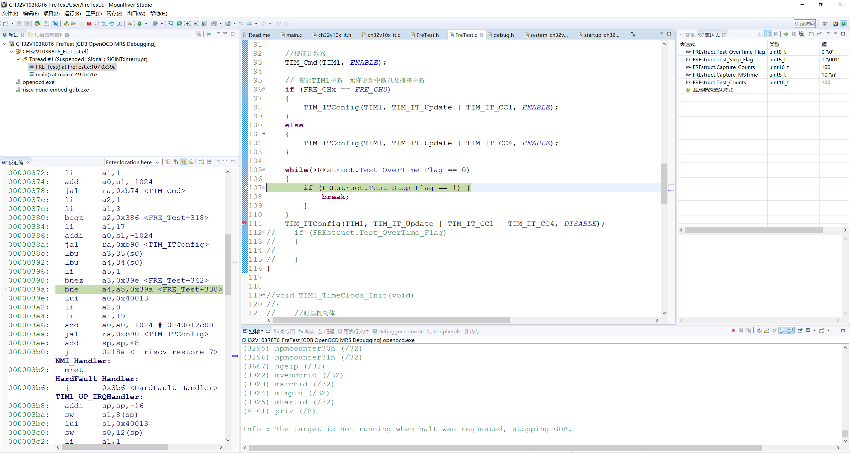Click the Back navigation arrow in toolbar
The image size is (850, 453).
tap(249, 24)
